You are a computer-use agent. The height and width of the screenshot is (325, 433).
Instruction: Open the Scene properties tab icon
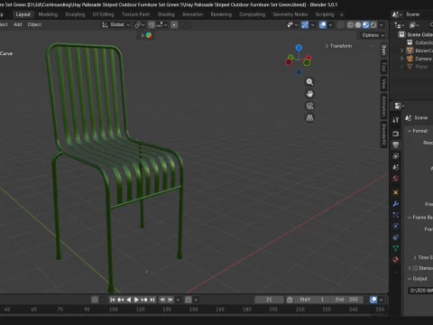pos(396,167)
